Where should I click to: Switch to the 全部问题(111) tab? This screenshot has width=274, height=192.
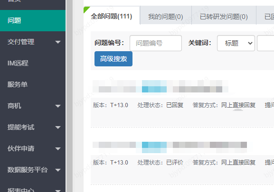(112, 16)
